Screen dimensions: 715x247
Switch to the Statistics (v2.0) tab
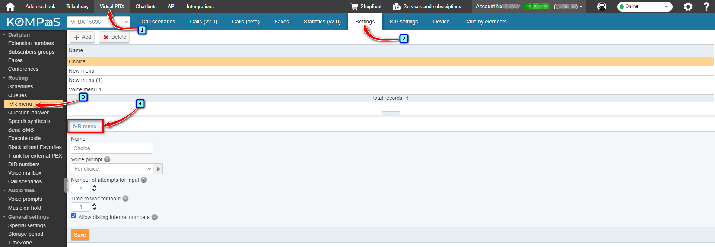(x=322, y=22)
